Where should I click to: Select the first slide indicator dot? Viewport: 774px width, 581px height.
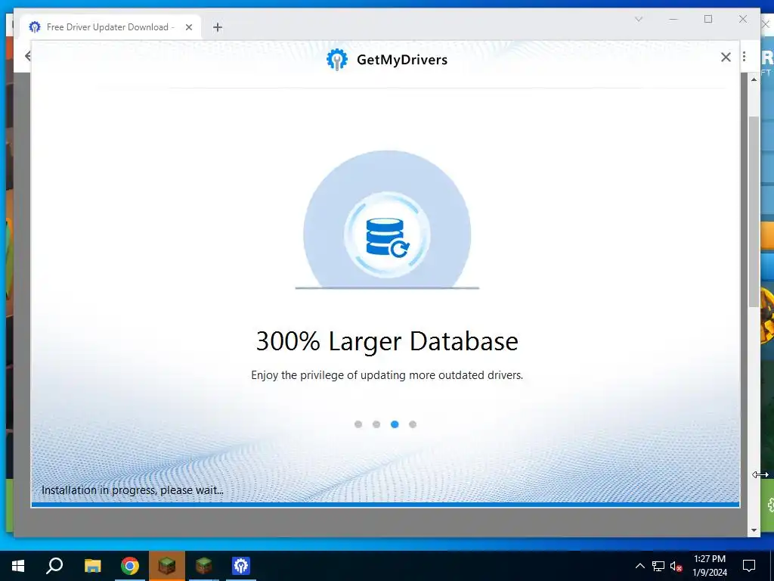pos(358,424)
